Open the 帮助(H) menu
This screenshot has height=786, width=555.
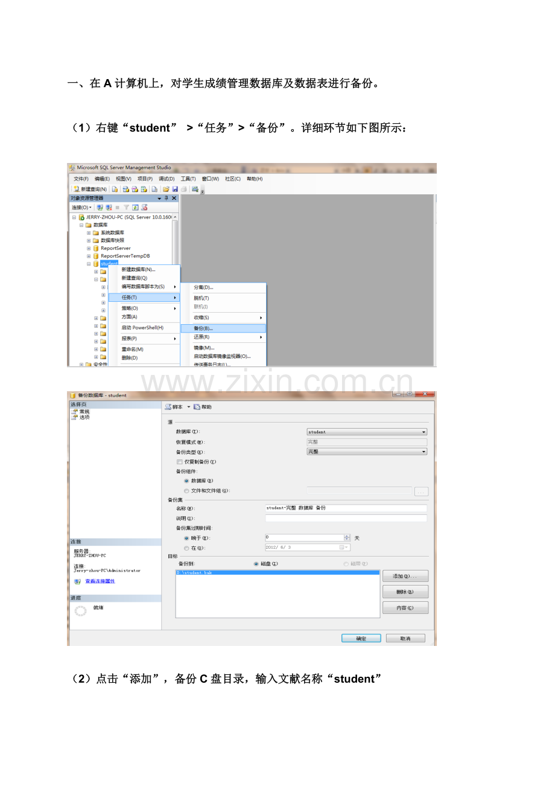point(255,179)
